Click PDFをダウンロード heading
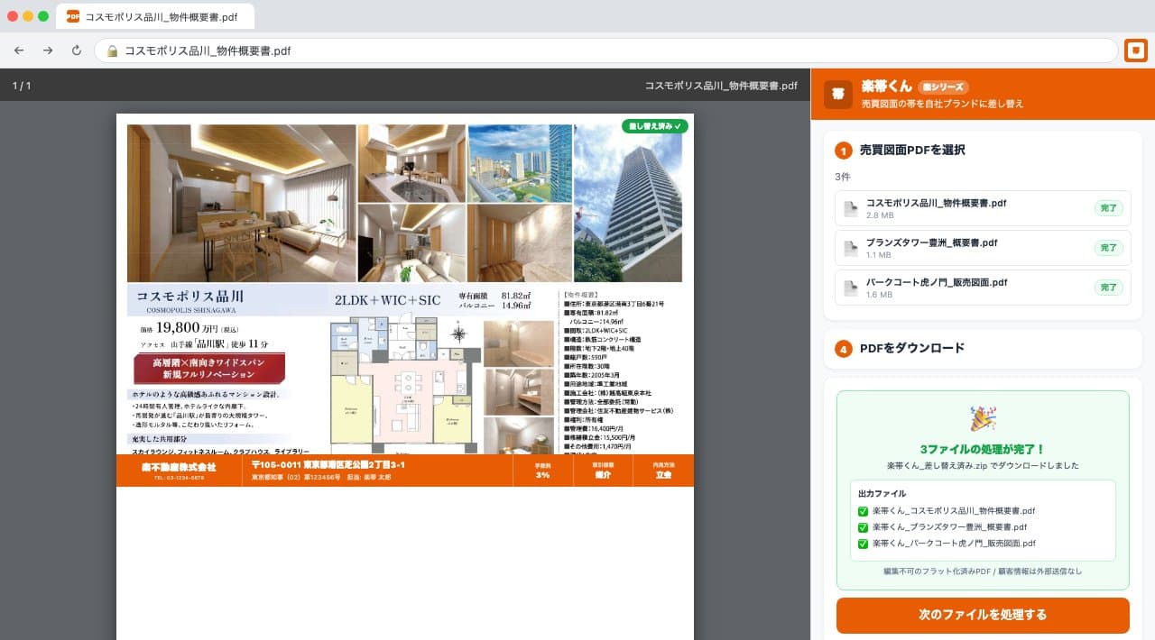 (912, 349)
